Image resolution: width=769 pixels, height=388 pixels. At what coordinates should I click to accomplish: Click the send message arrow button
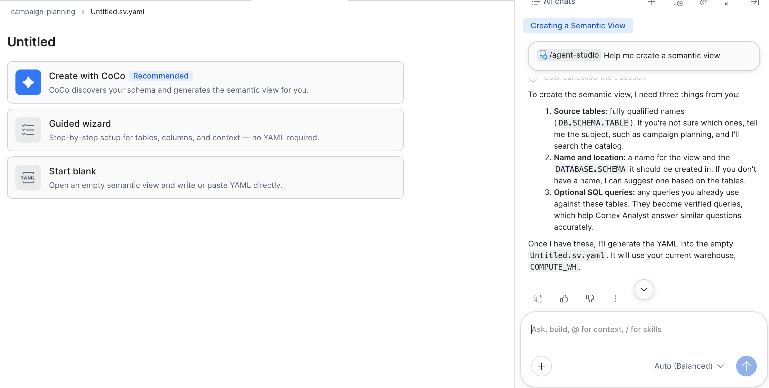point(746,366)
